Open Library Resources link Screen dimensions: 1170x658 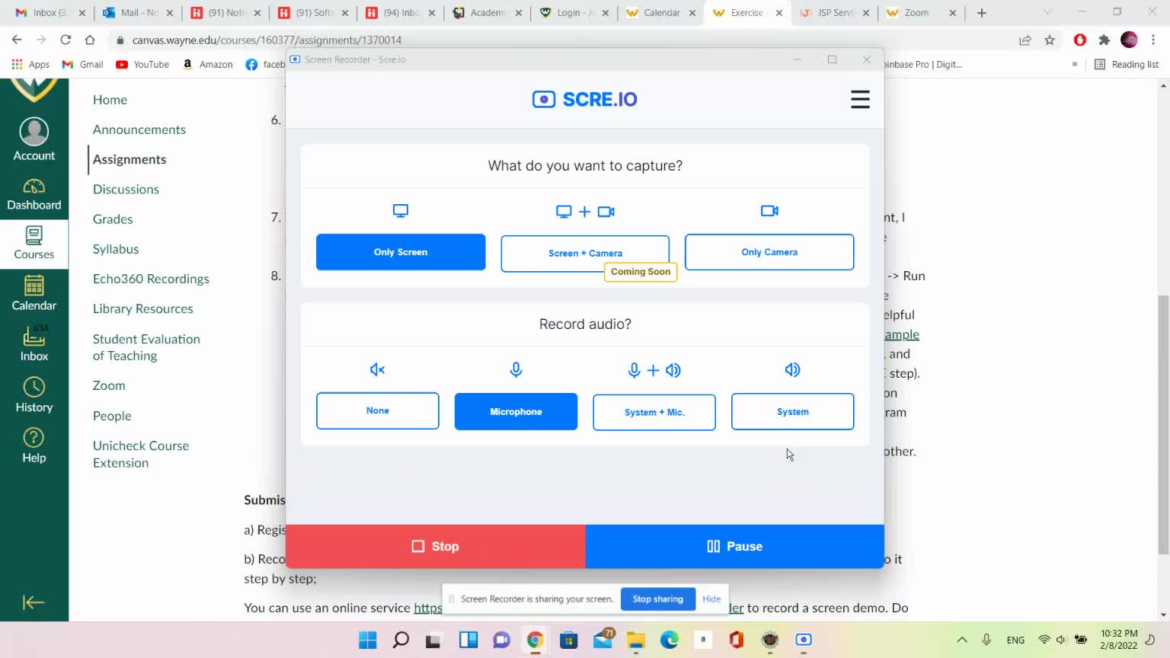[x=143, y=308]
